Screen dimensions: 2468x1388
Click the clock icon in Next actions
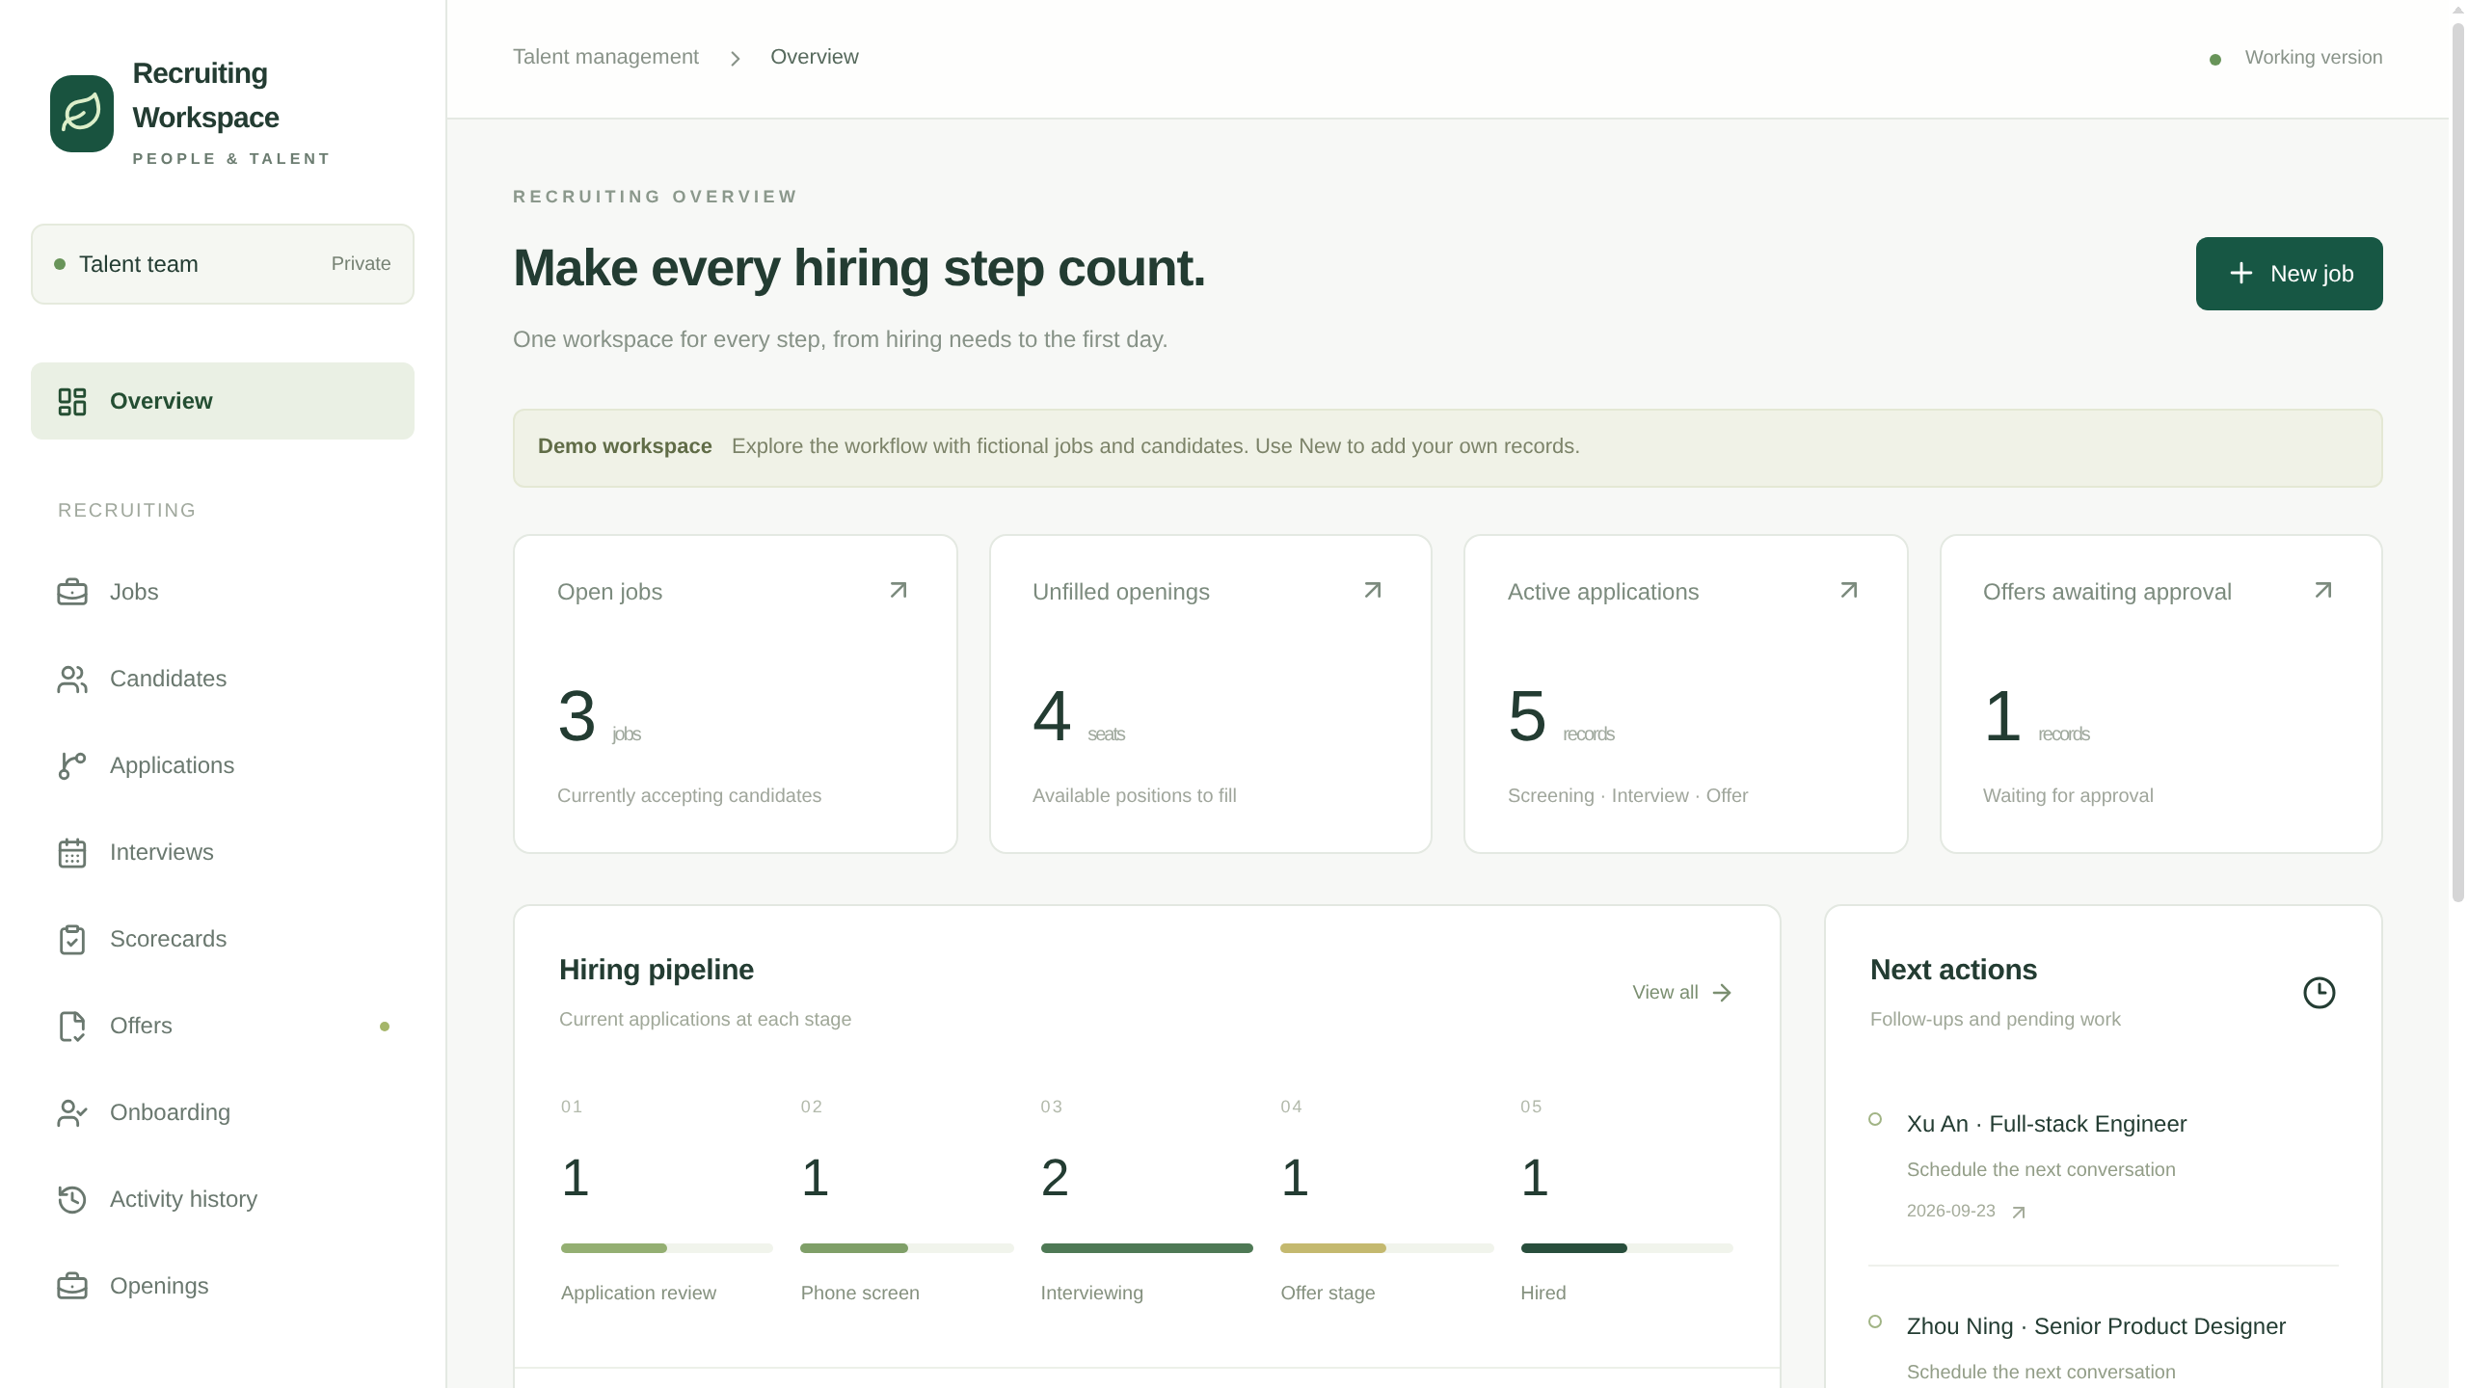coord(2319,993)
